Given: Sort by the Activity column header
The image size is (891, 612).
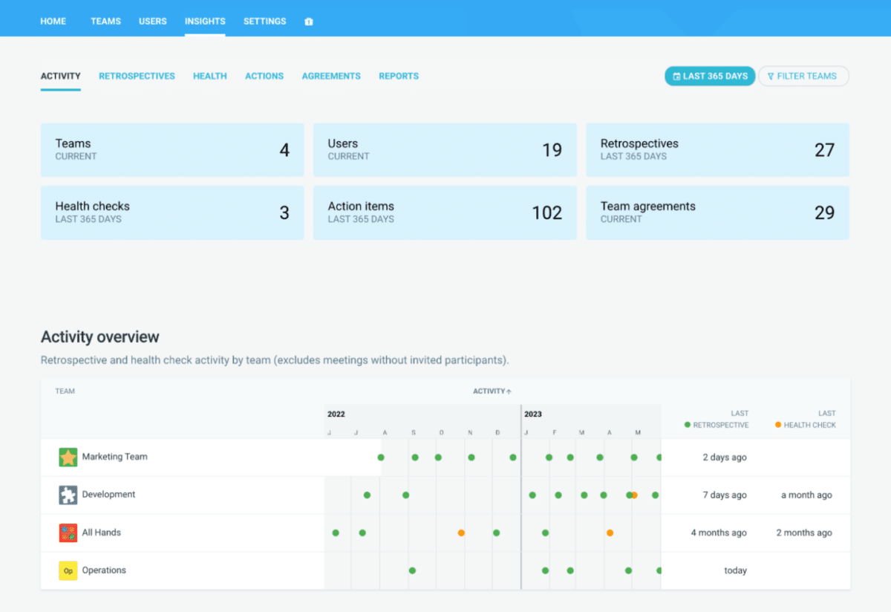Looking at the screenshot, I should click(492, 391).
